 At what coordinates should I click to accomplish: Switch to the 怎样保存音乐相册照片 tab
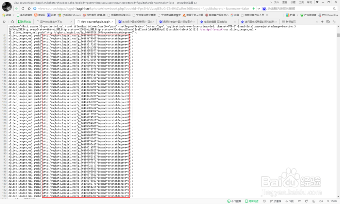pos(136,22)
